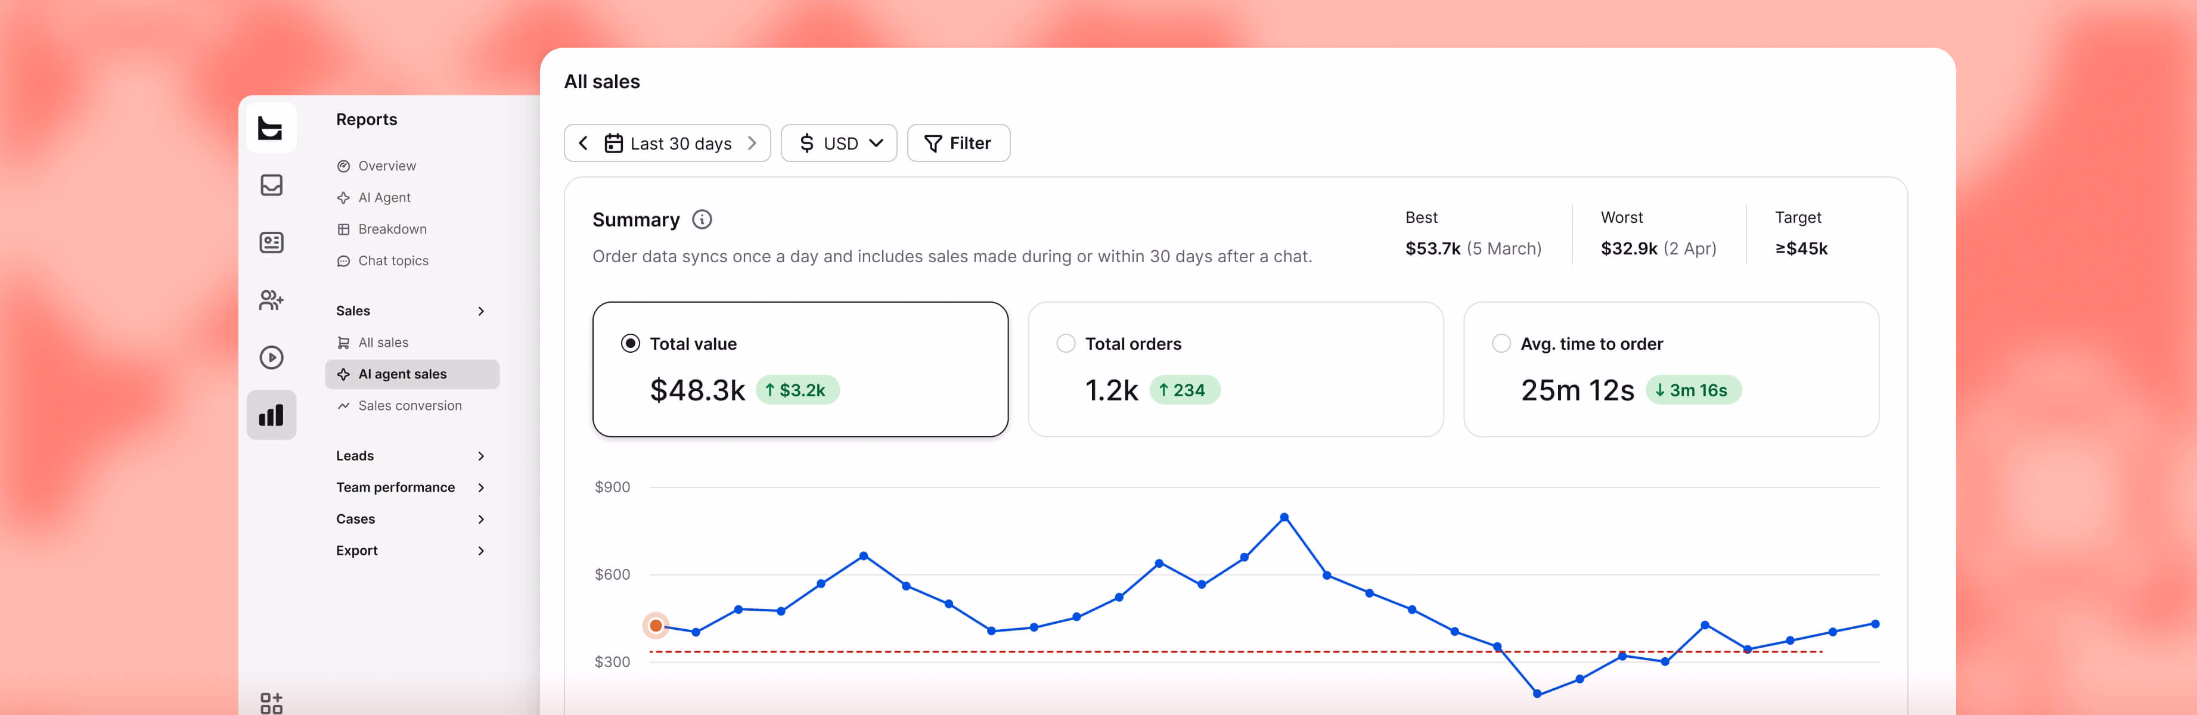Go to previous date range arrow

pyautogui.click(x=584, y=143)
